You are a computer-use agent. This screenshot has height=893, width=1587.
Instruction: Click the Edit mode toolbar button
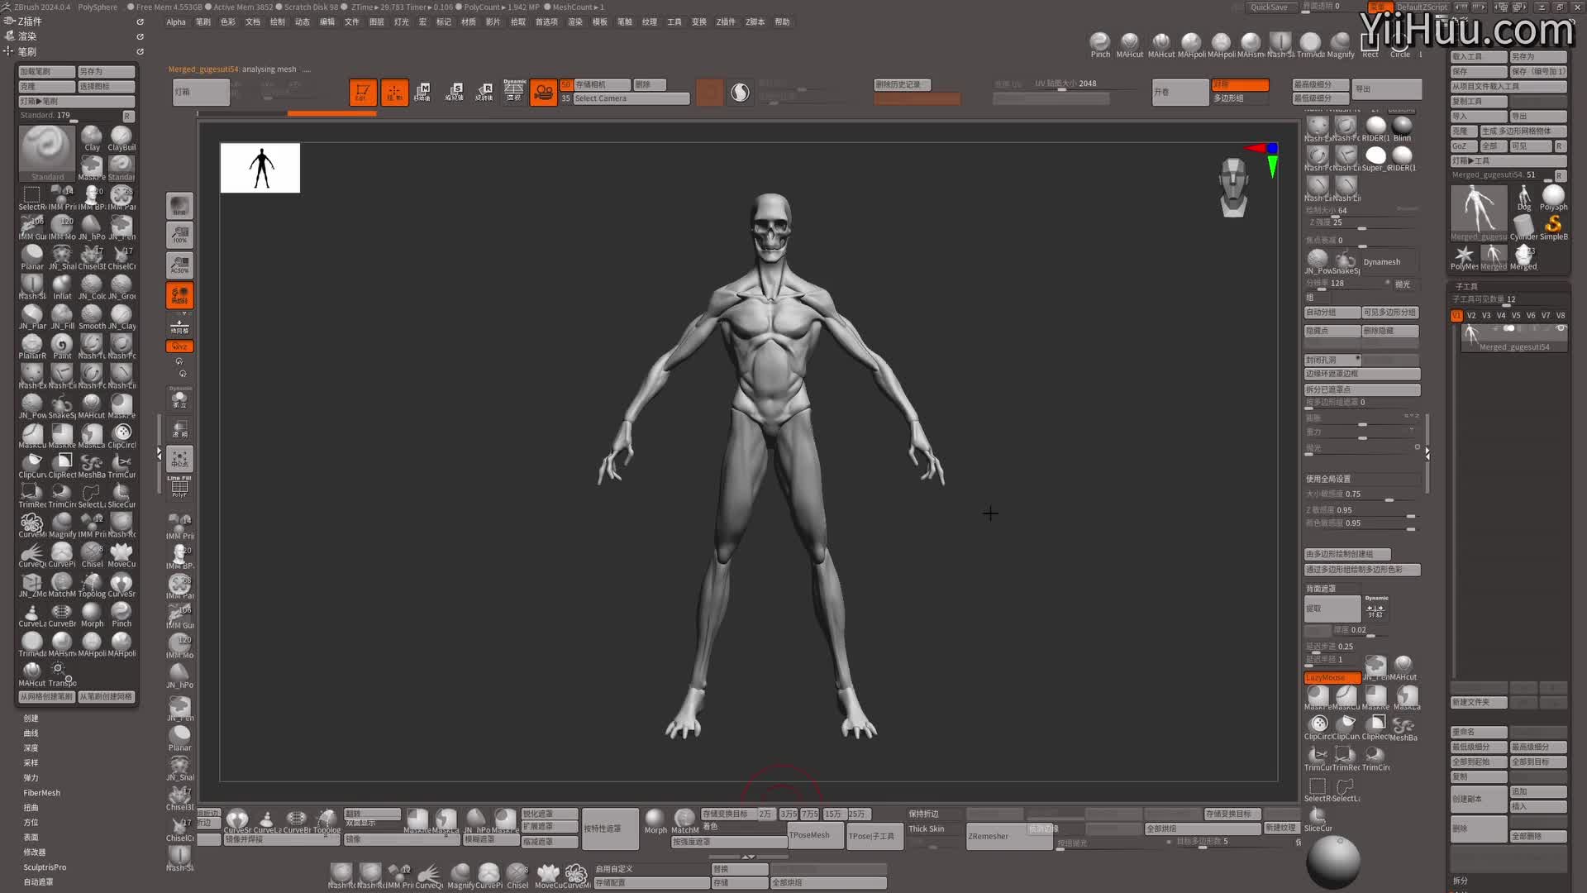(x=363, y=92)
